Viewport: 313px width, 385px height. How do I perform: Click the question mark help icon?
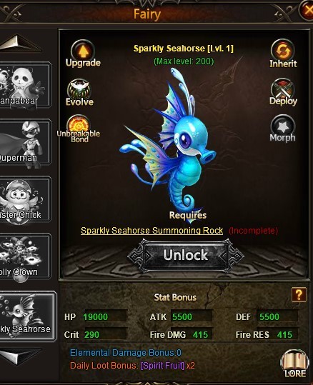(299, 294)
